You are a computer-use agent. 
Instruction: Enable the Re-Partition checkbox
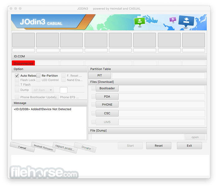pyautogui.click(x=38, y=75)
